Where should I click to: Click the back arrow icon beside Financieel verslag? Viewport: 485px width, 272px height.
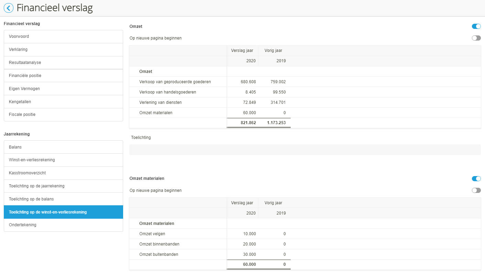click(x=9, y=8)
